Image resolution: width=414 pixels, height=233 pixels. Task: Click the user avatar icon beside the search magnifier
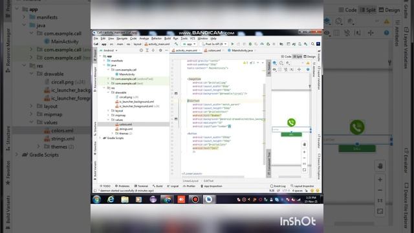click(x=318, y=44)
